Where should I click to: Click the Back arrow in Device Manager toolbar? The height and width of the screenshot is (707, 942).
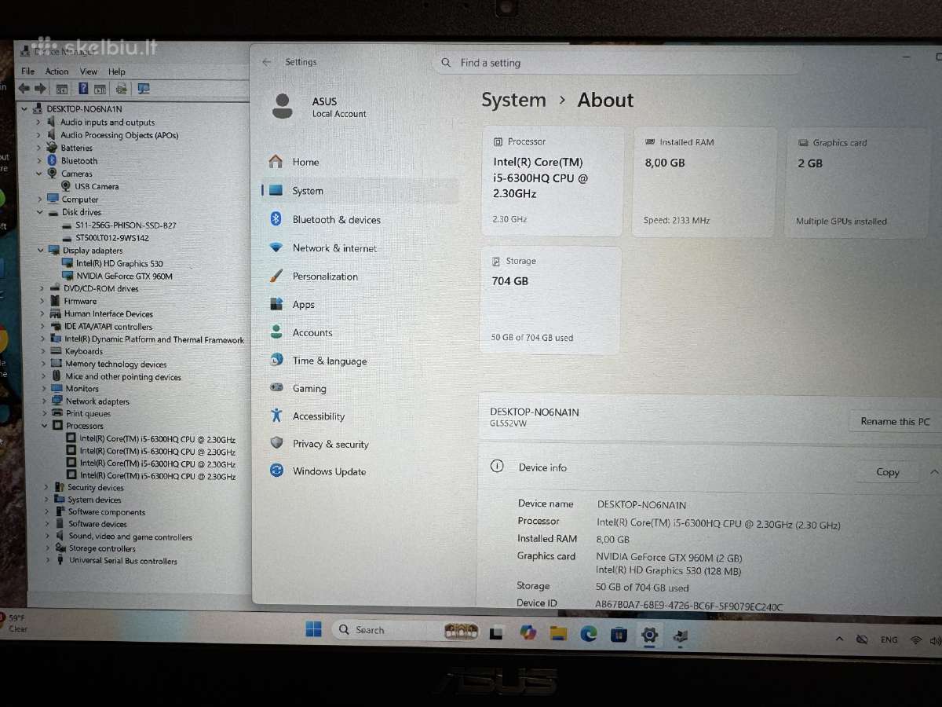click(24, 89)
